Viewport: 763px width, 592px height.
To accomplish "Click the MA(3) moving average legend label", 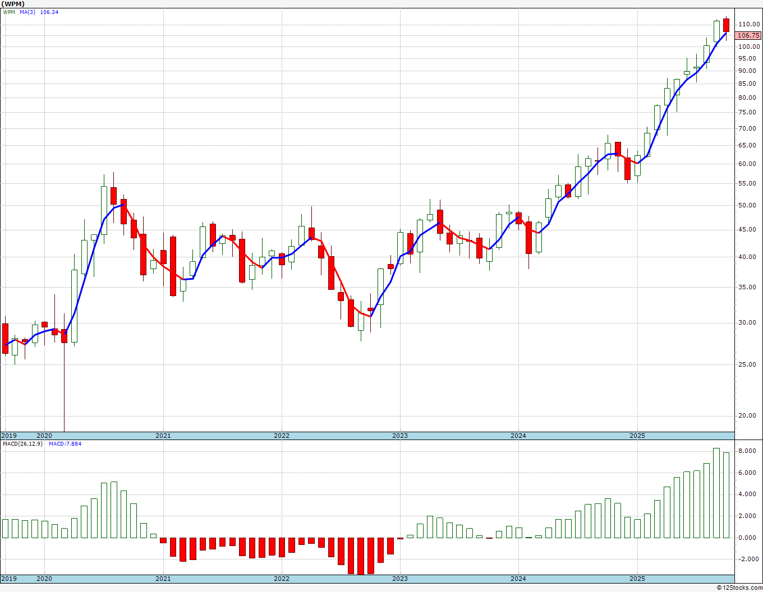I will tap(27, 12).
